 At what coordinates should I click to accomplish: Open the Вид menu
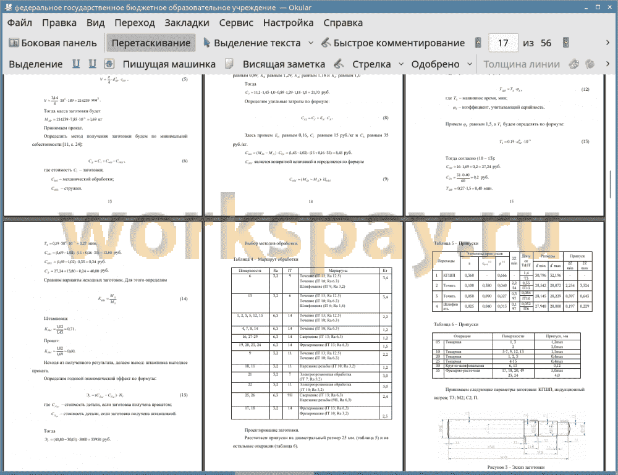(95, 23)
